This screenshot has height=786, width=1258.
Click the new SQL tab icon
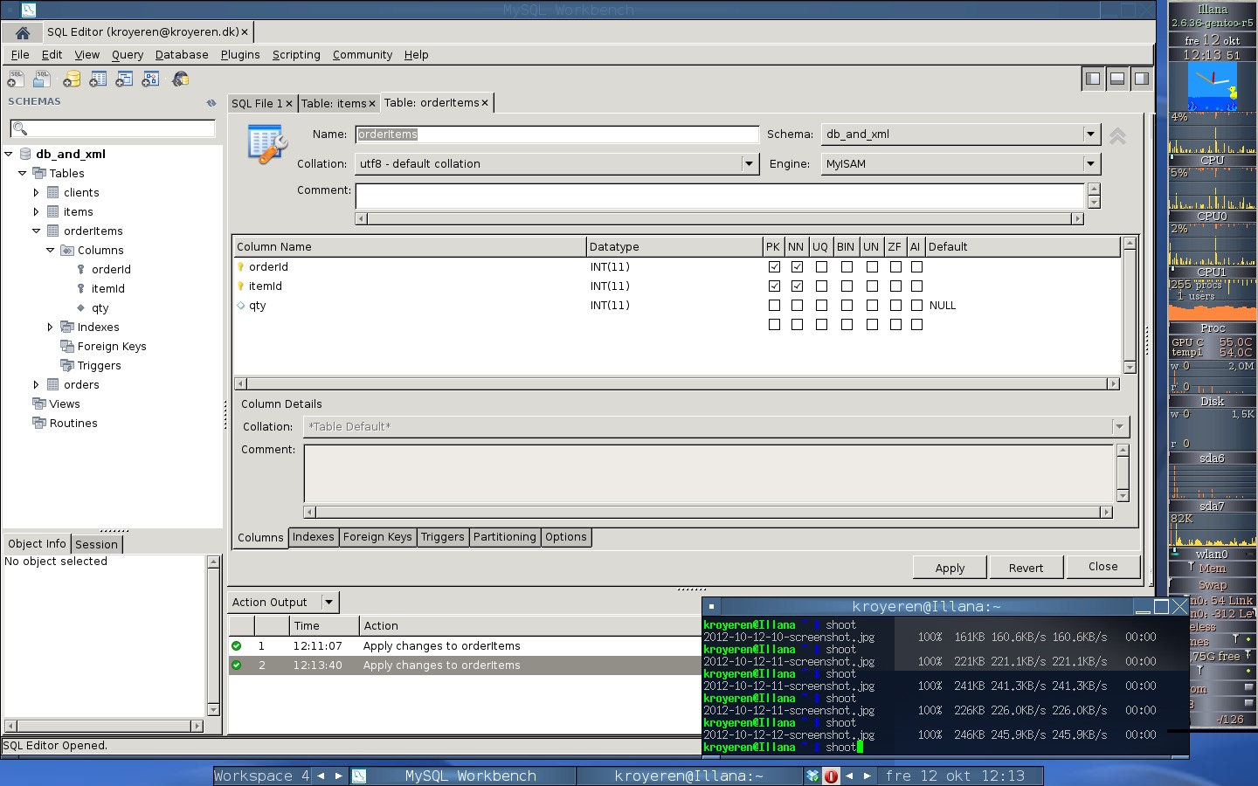(15, 79)
